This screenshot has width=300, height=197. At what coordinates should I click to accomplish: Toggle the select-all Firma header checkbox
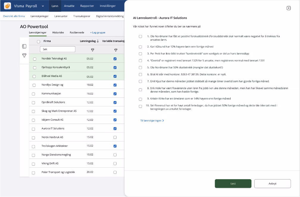click(x=38, y=41)
